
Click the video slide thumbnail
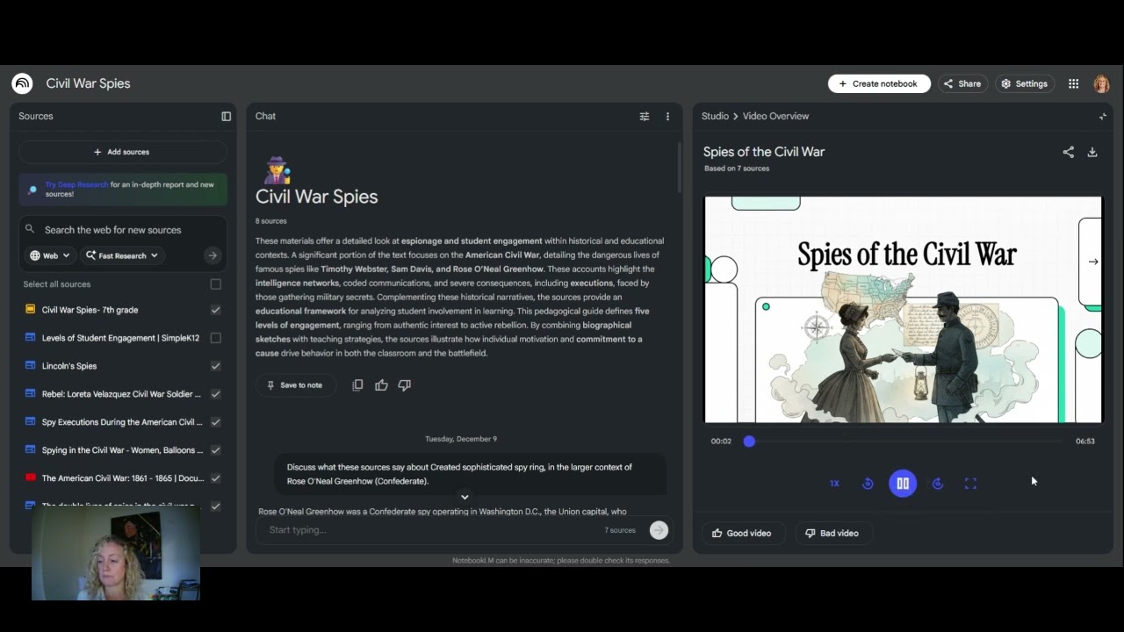[903, 310]
